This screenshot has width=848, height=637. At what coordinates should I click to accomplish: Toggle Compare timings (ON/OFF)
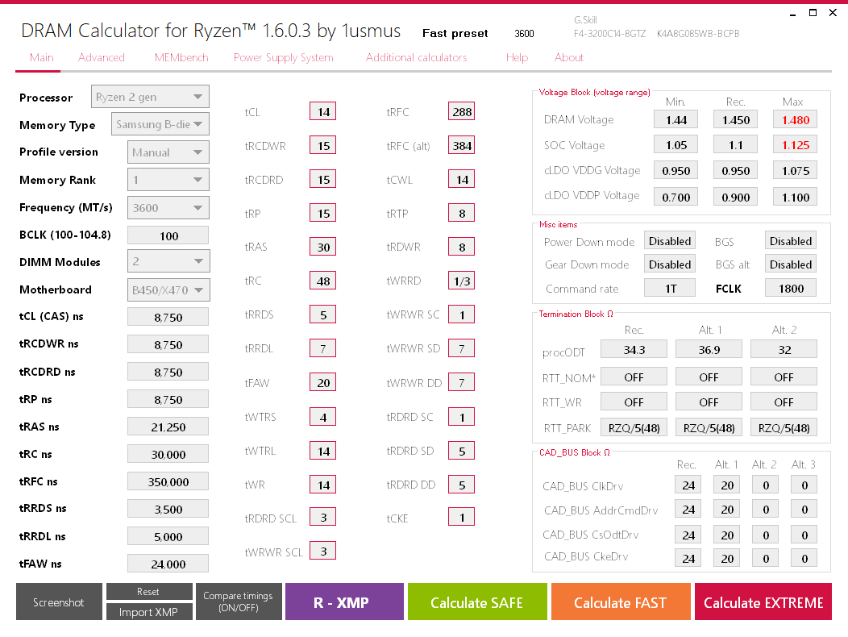click(239, 602)
